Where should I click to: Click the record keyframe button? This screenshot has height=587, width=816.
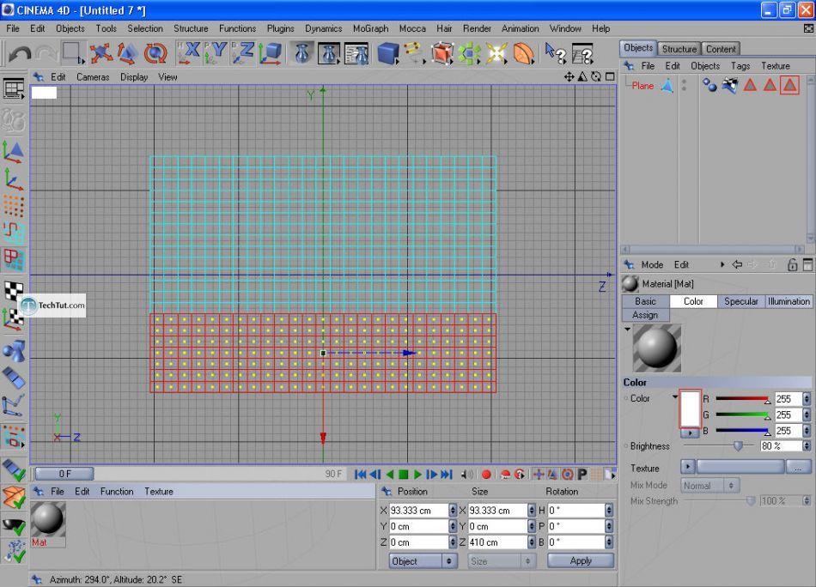tap(486, 475)
